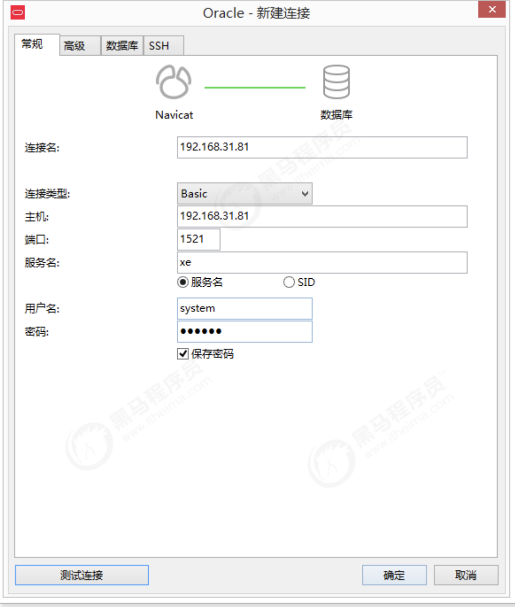This screenshot has width=515, height=607.
Task: Select the SID radio button
Action: [x=289, y=282]
